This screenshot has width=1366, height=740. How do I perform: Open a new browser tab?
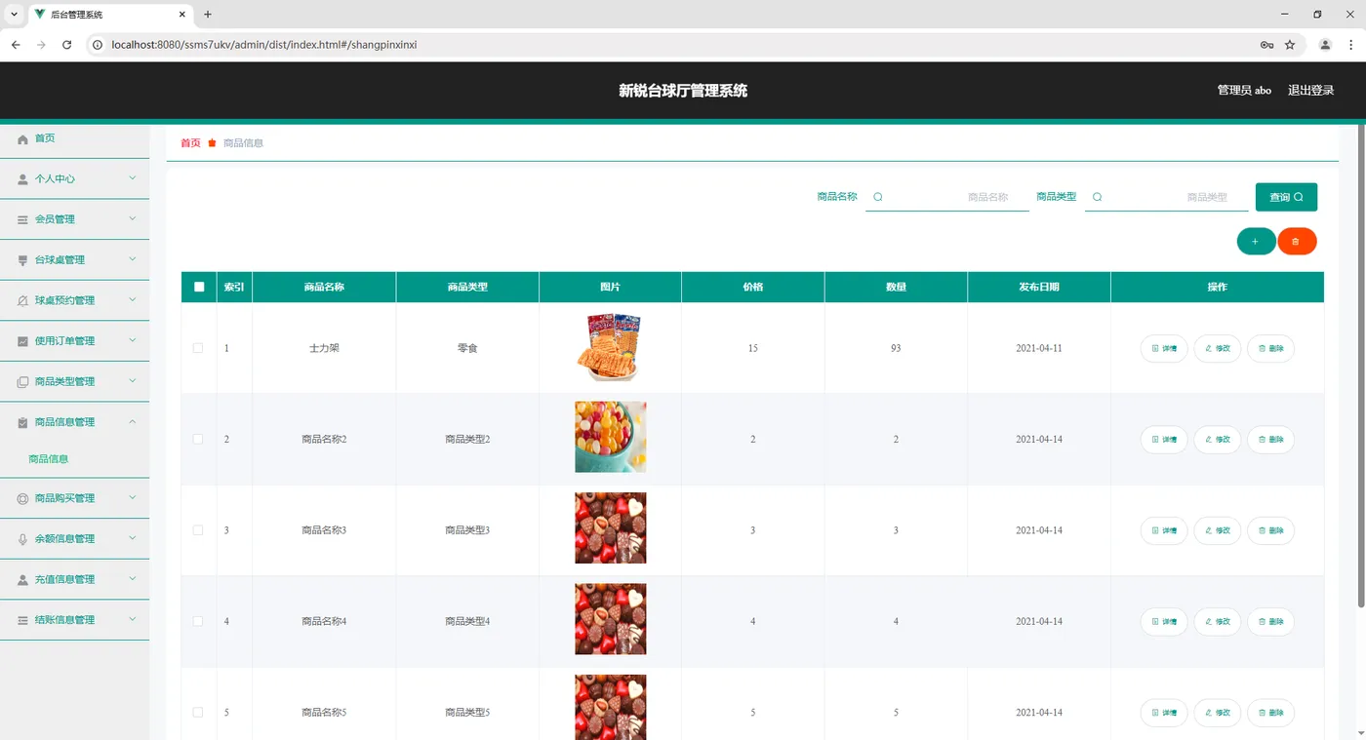pyautogui.click(x=208, y=15)
